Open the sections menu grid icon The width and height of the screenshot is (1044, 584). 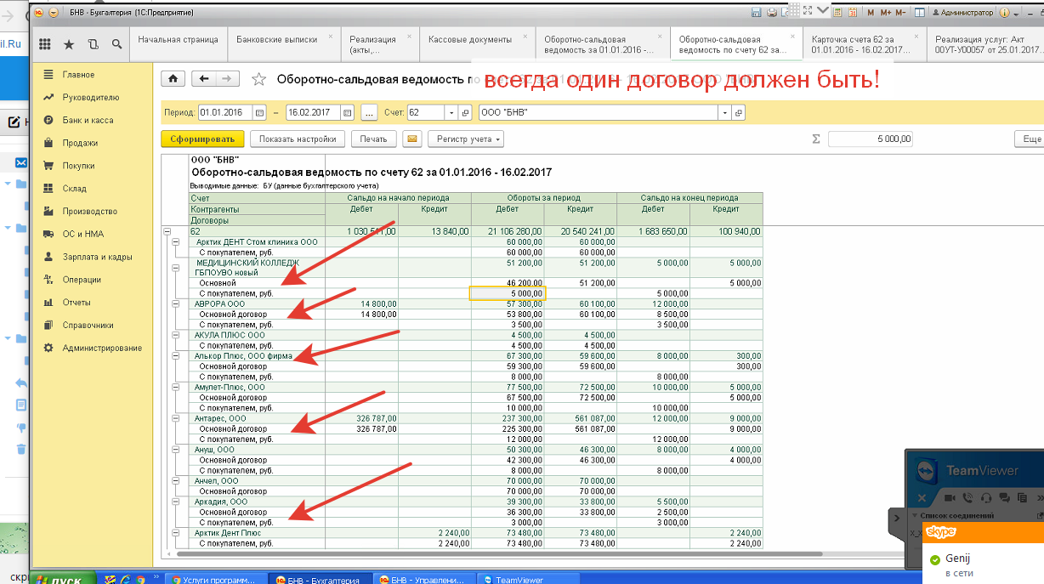pyautogui.click(x=44, y=44)
